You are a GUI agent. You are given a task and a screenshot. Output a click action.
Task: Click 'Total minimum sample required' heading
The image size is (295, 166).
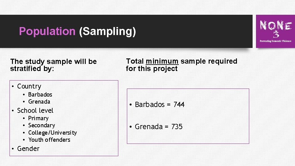[181, 65]
